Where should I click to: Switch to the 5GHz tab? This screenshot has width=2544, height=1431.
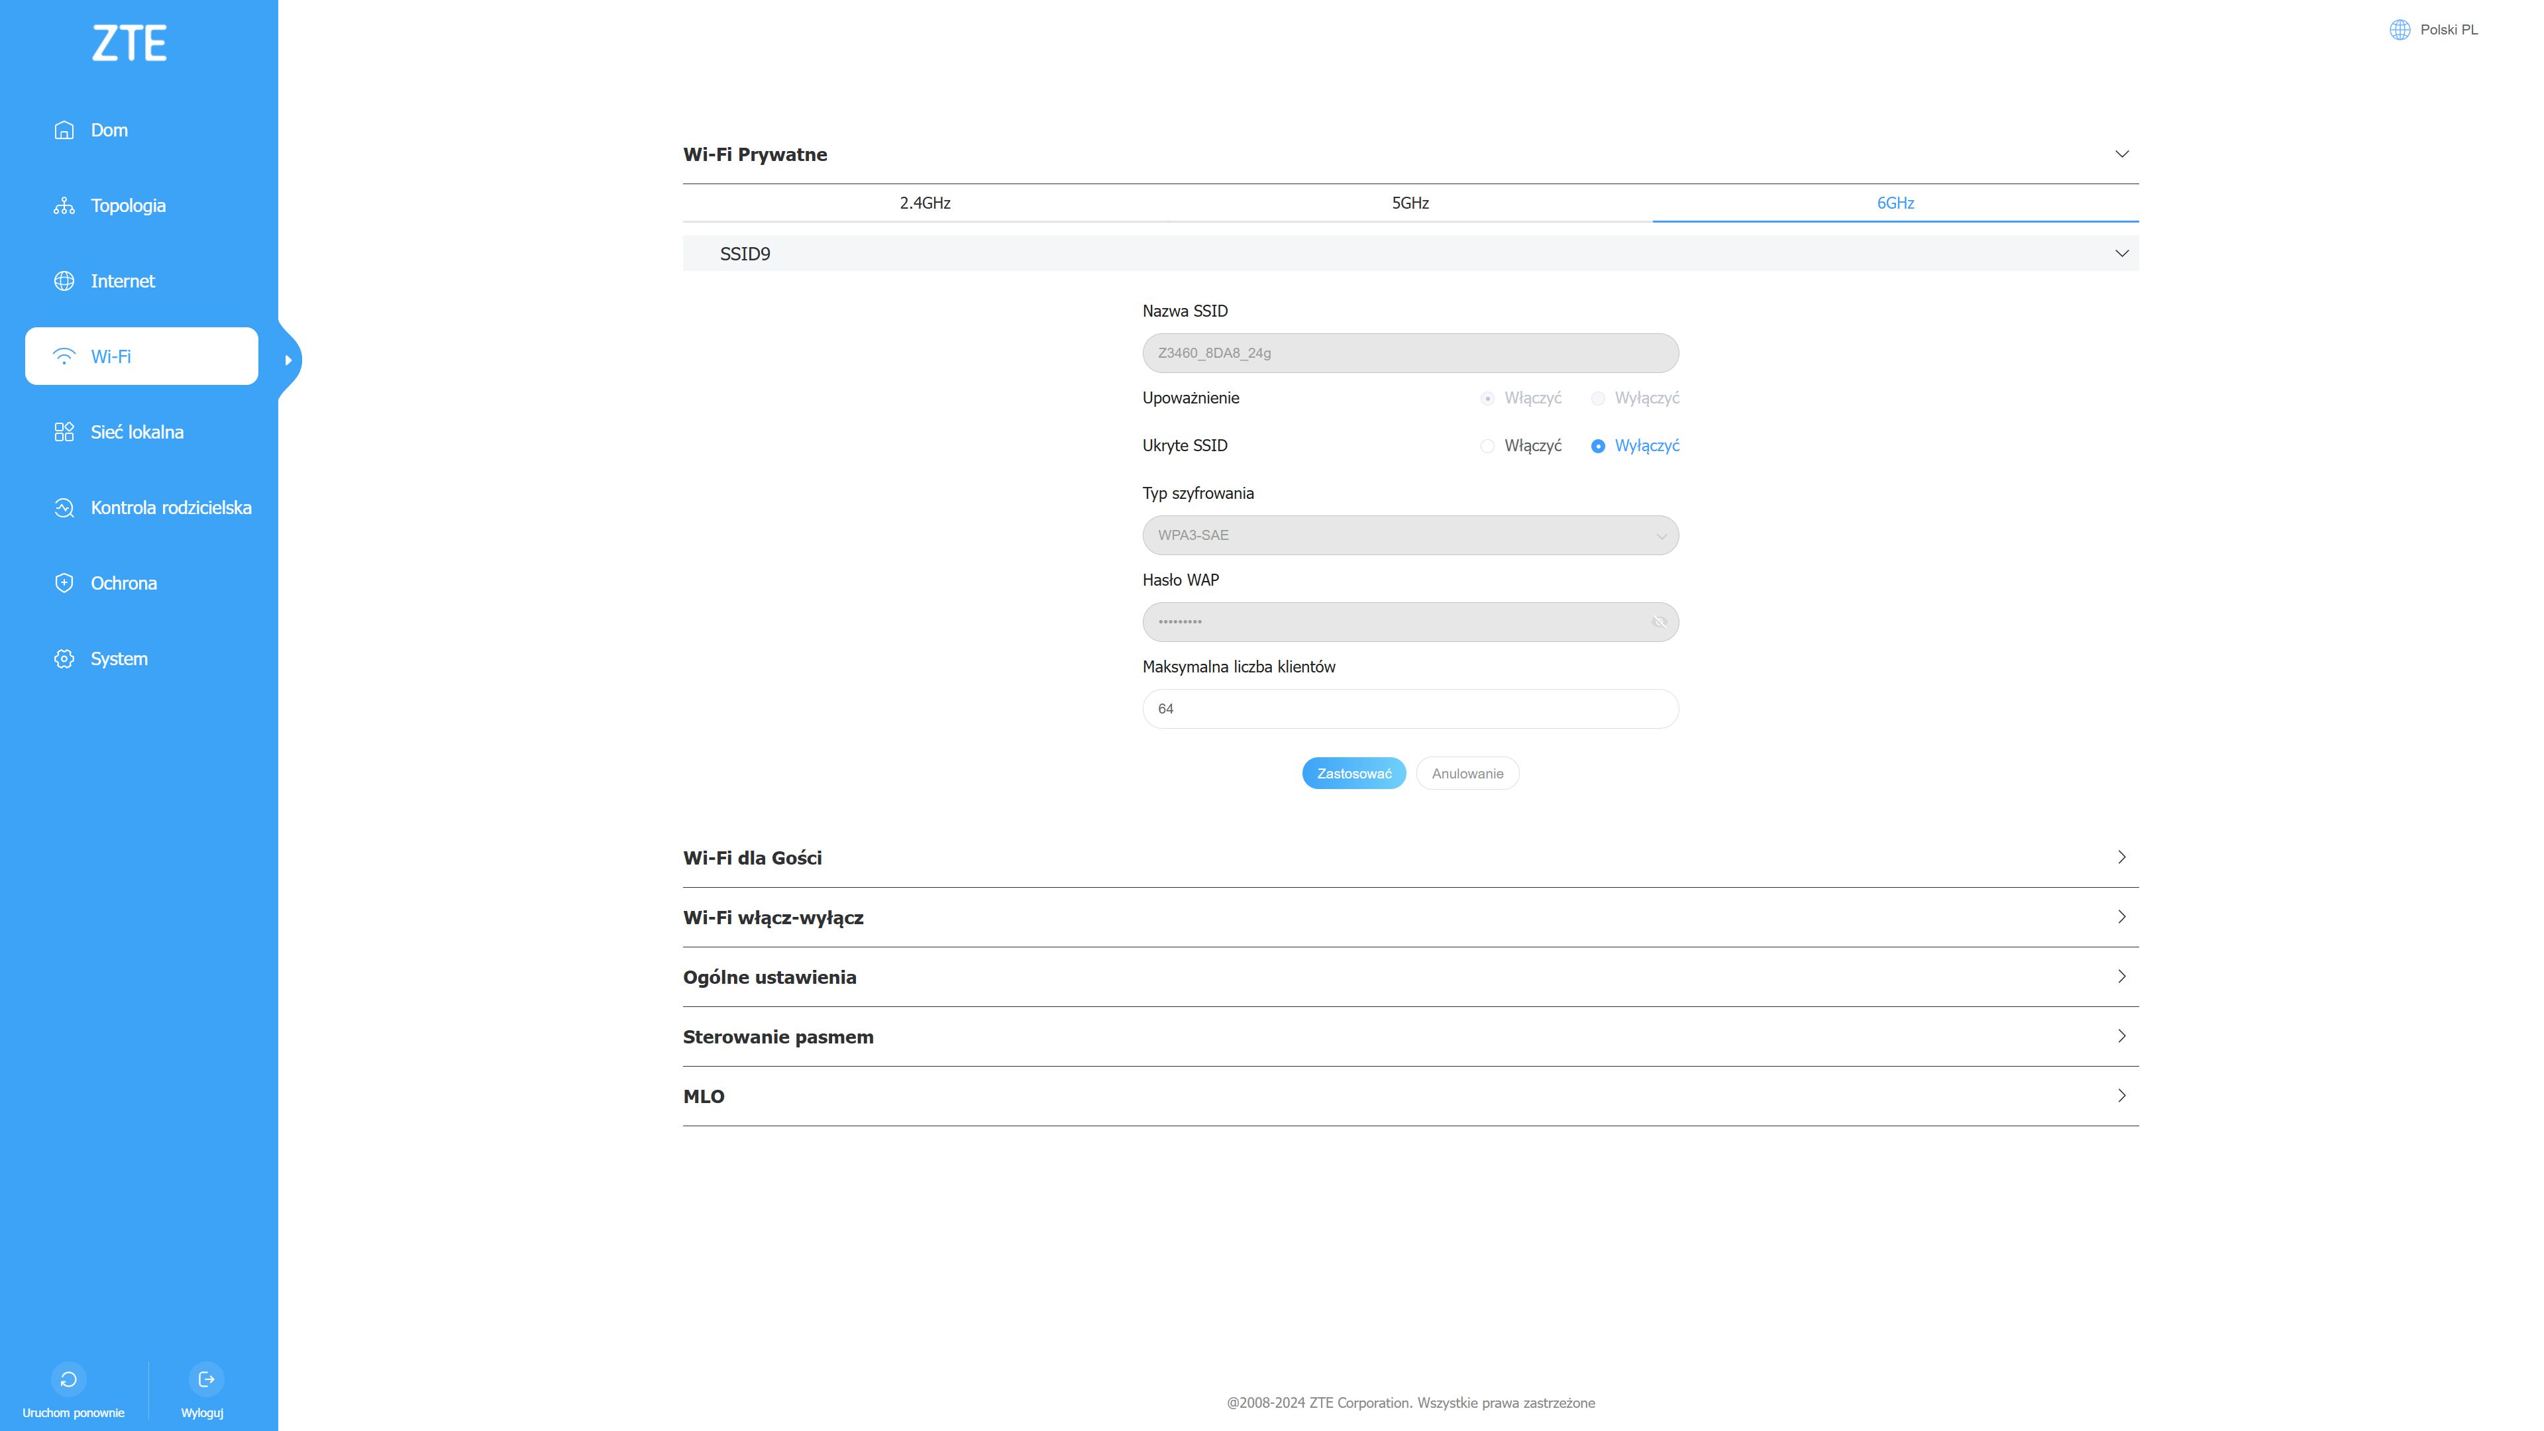click(1409, 203)
